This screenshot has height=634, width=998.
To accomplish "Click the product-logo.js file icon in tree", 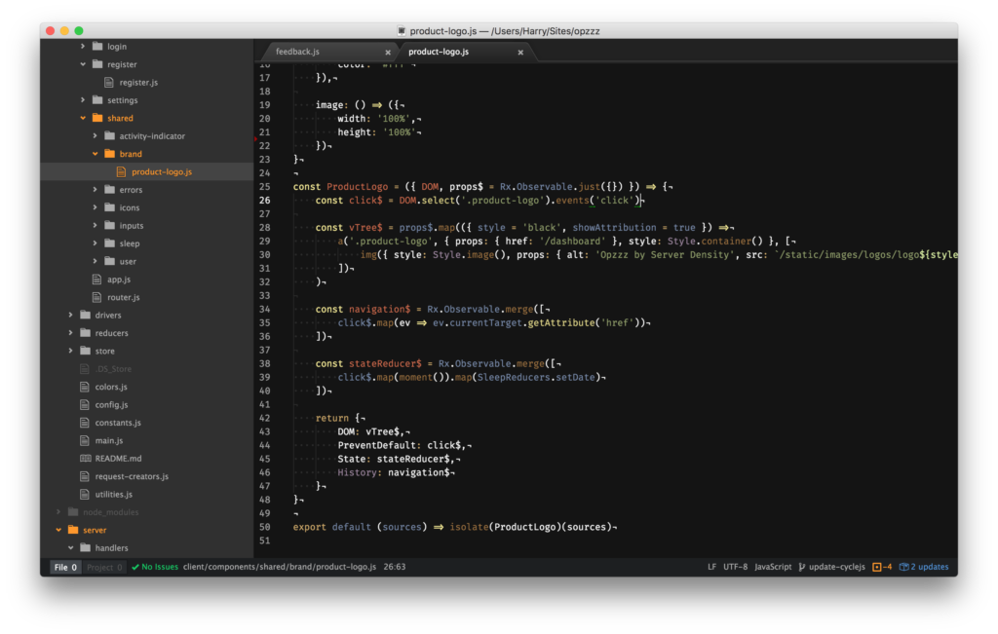I will [x=123, y=172].
